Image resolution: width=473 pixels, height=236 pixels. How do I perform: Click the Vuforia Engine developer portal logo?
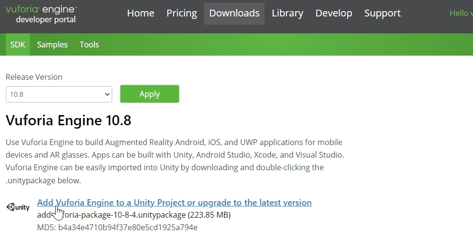41,14
